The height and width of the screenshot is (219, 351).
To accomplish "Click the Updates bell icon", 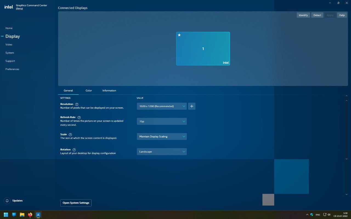I will (x=7, y=201).
